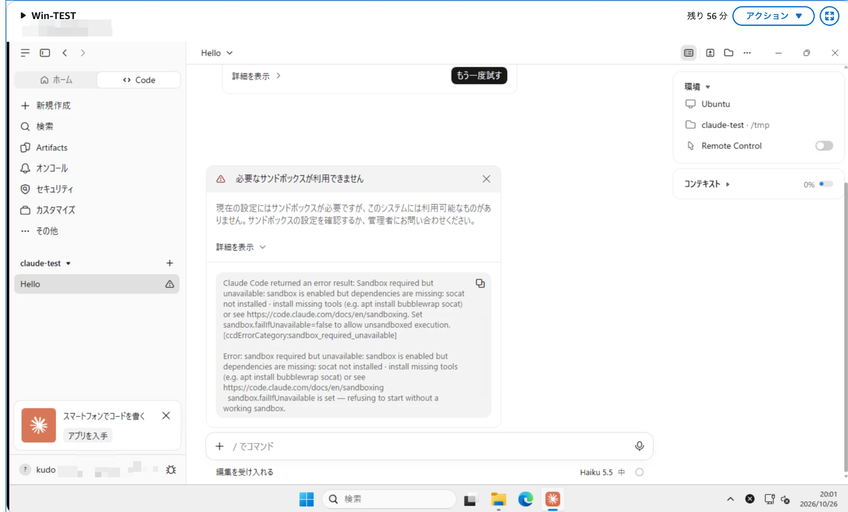Enable the Remote Control toggle
The width and height of the screenshot is (848, 512).
[824, 146]
